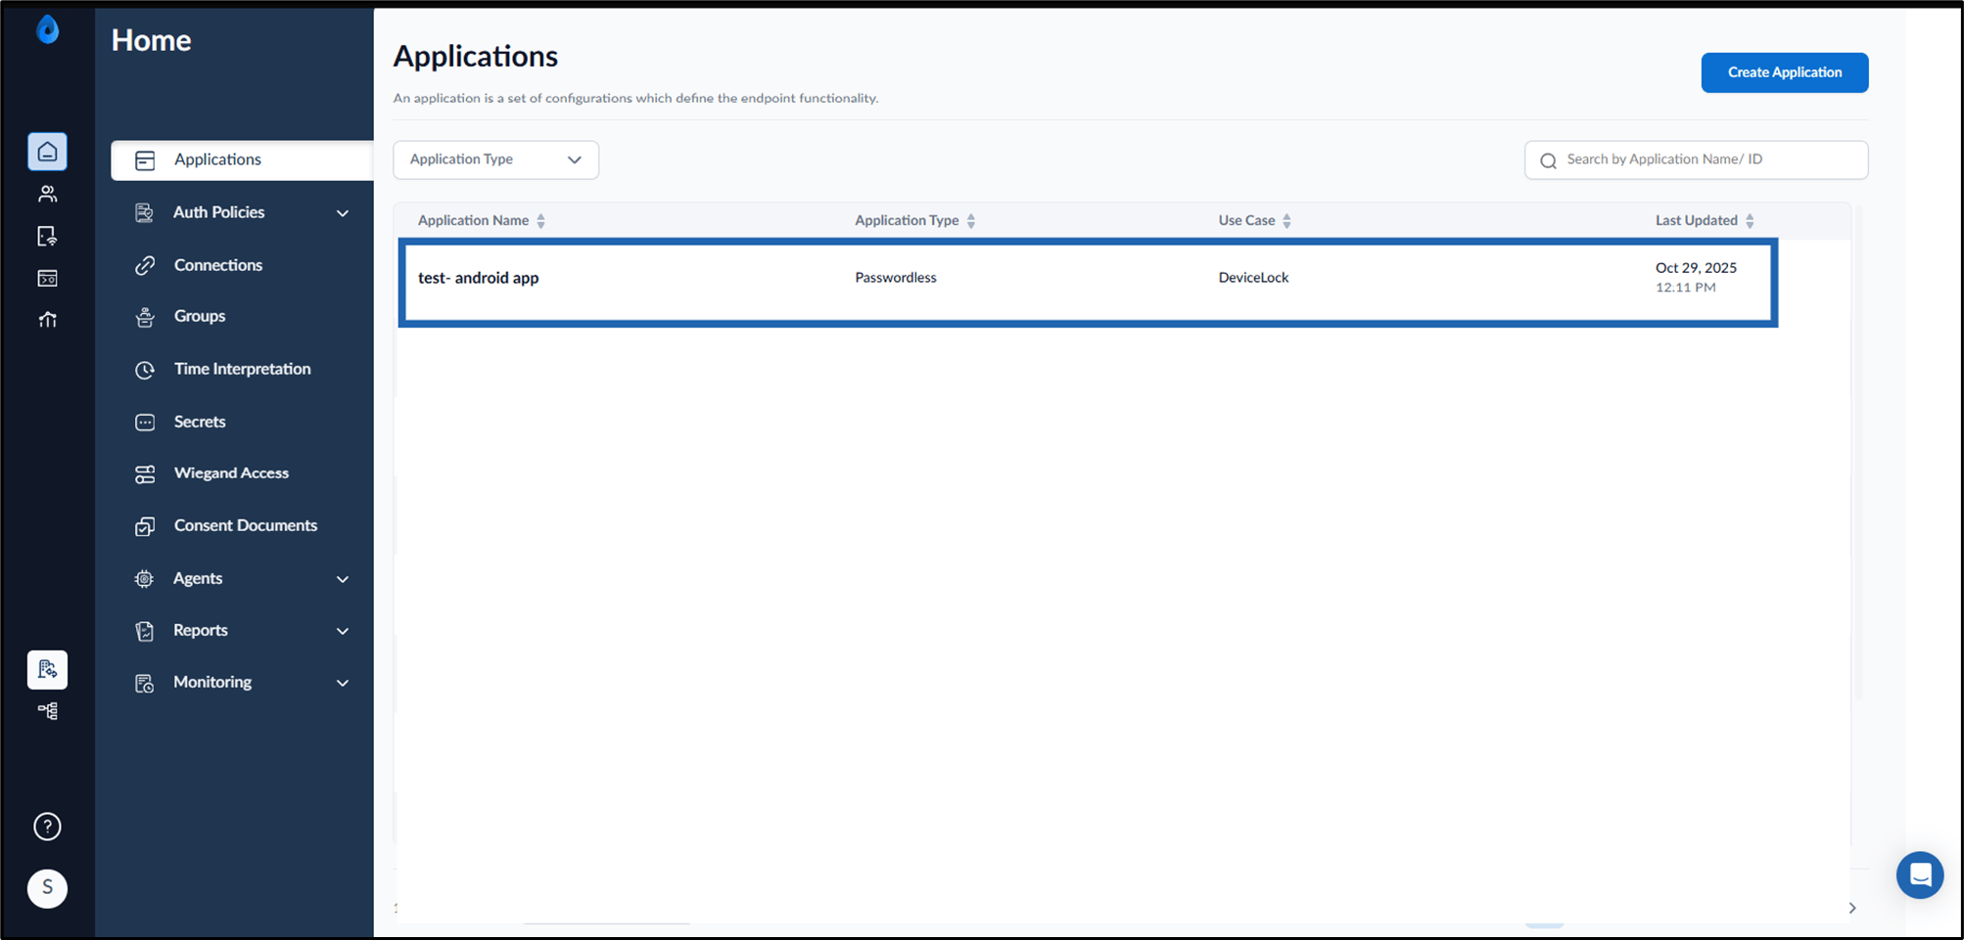Sort by Application Type column arrows

(971, 221)
